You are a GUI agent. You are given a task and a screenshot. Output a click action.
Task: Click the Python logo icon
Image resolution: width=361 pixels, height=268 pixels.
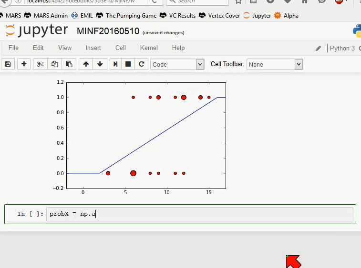357,31
